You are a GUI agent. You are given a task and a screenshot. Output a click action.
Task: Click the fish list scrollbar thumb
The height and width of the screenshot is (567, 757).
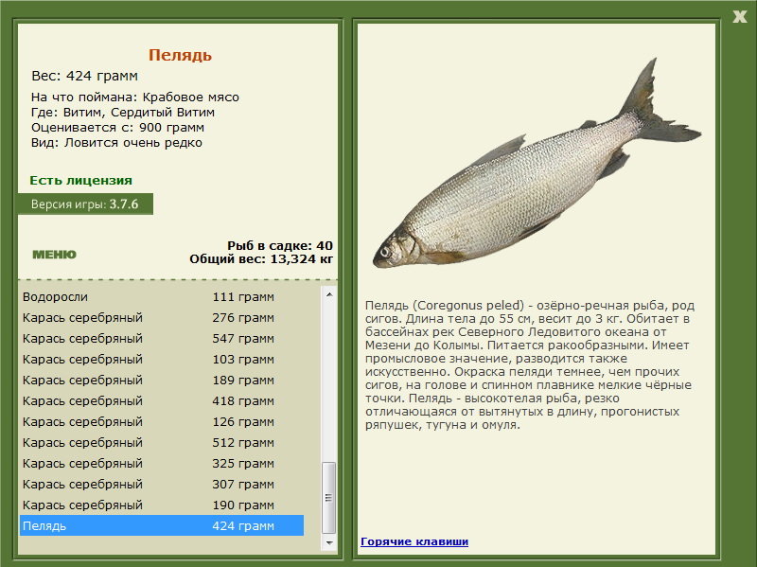point(329,498)
